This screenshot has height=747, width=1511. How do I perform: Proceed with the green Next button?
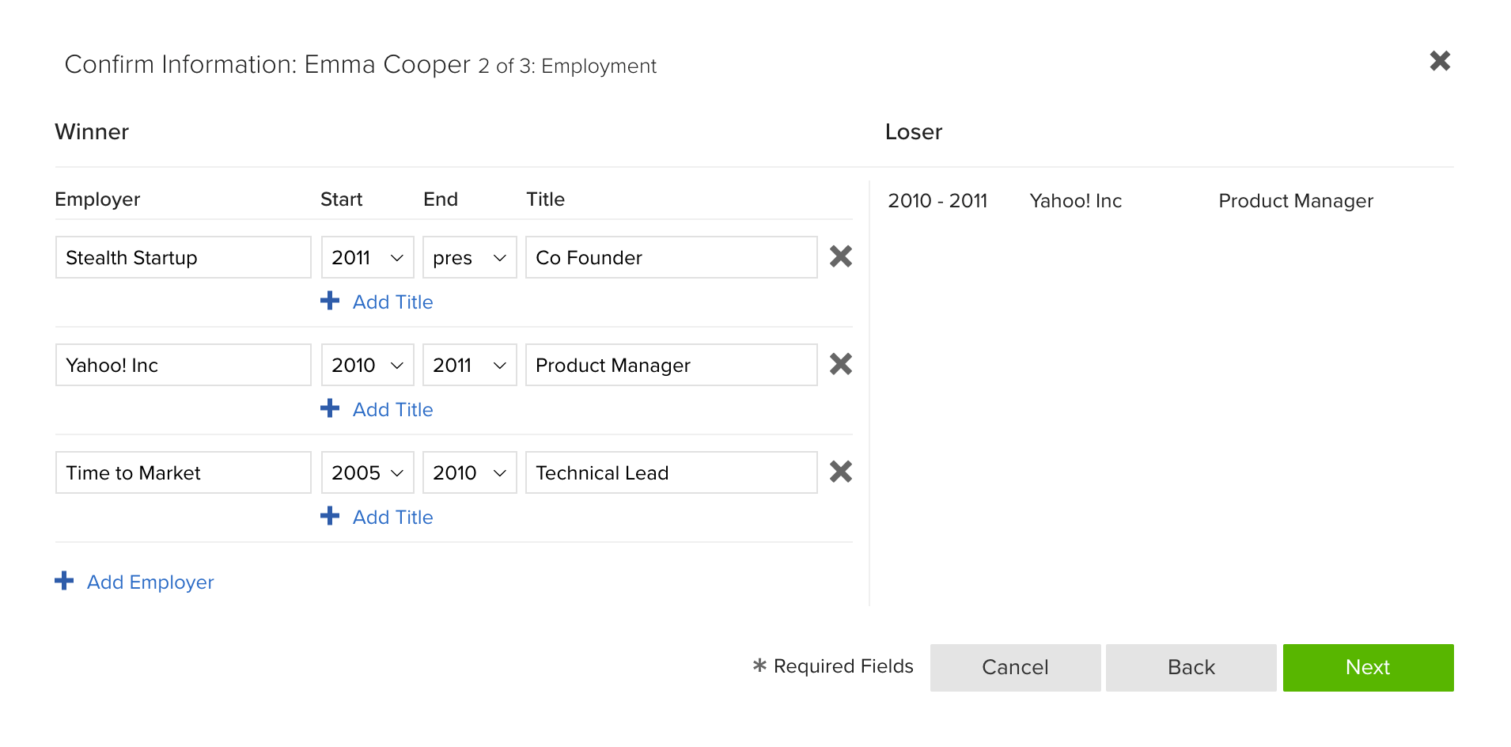tap(1368, 668)
